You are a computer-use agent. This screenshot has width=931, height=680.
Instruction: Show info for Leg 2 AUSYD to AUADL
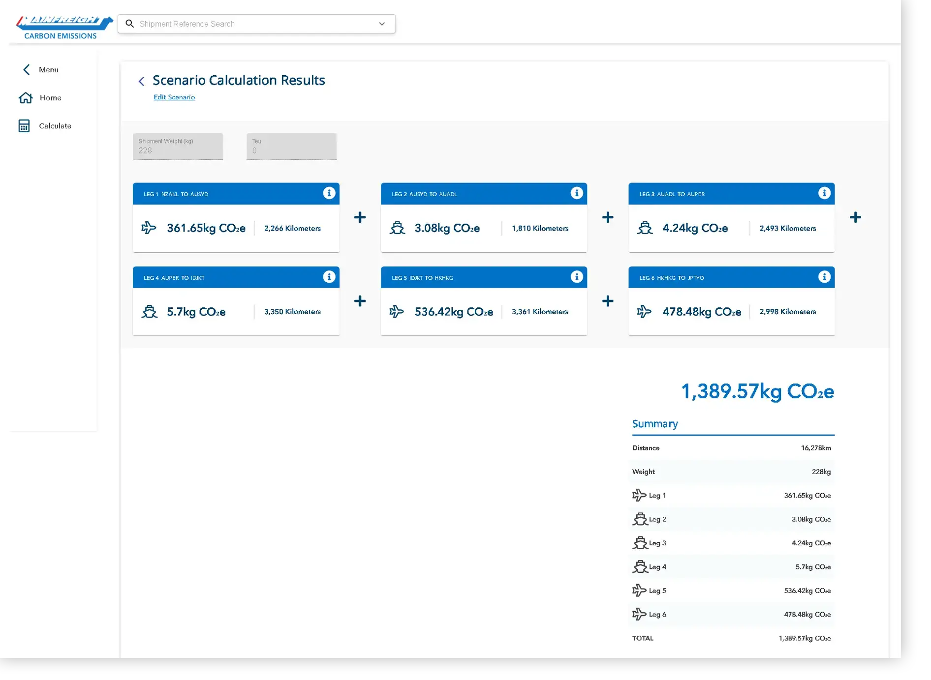[577, 193]
